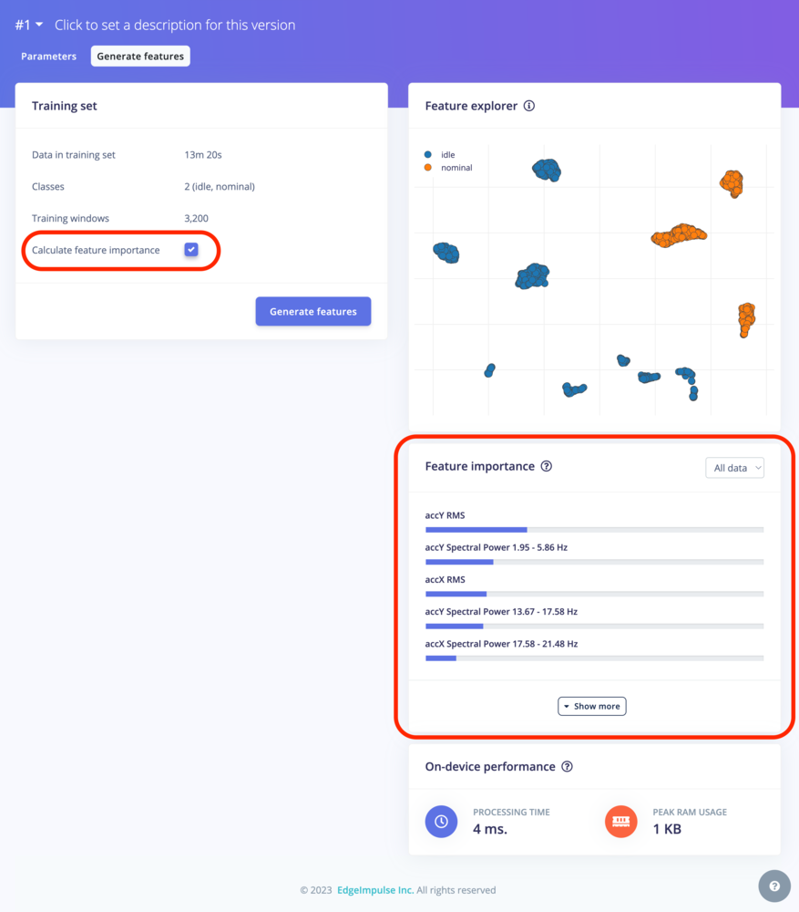799x912 pixels.
Task: Open the Feature importance help icon
Action: tap(547, 466)
